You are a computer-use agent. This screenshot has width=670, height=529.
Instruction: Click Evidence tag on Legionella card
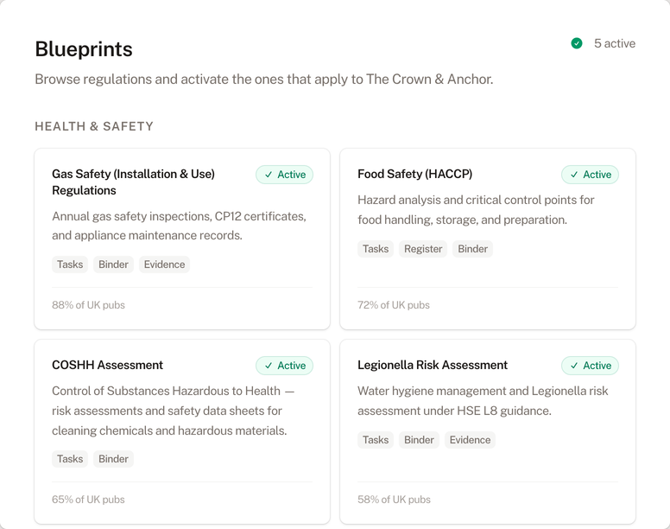pyautogui.click(x=470, y=440)
